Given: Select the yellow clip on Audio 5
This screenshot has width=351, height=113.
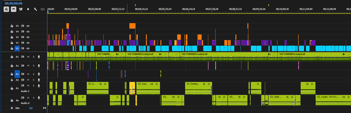Looking at the screenshot, I should [132, 88].
